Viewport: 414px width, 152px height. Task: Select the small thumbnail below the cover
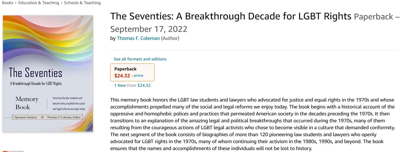[x=13, y=151]
